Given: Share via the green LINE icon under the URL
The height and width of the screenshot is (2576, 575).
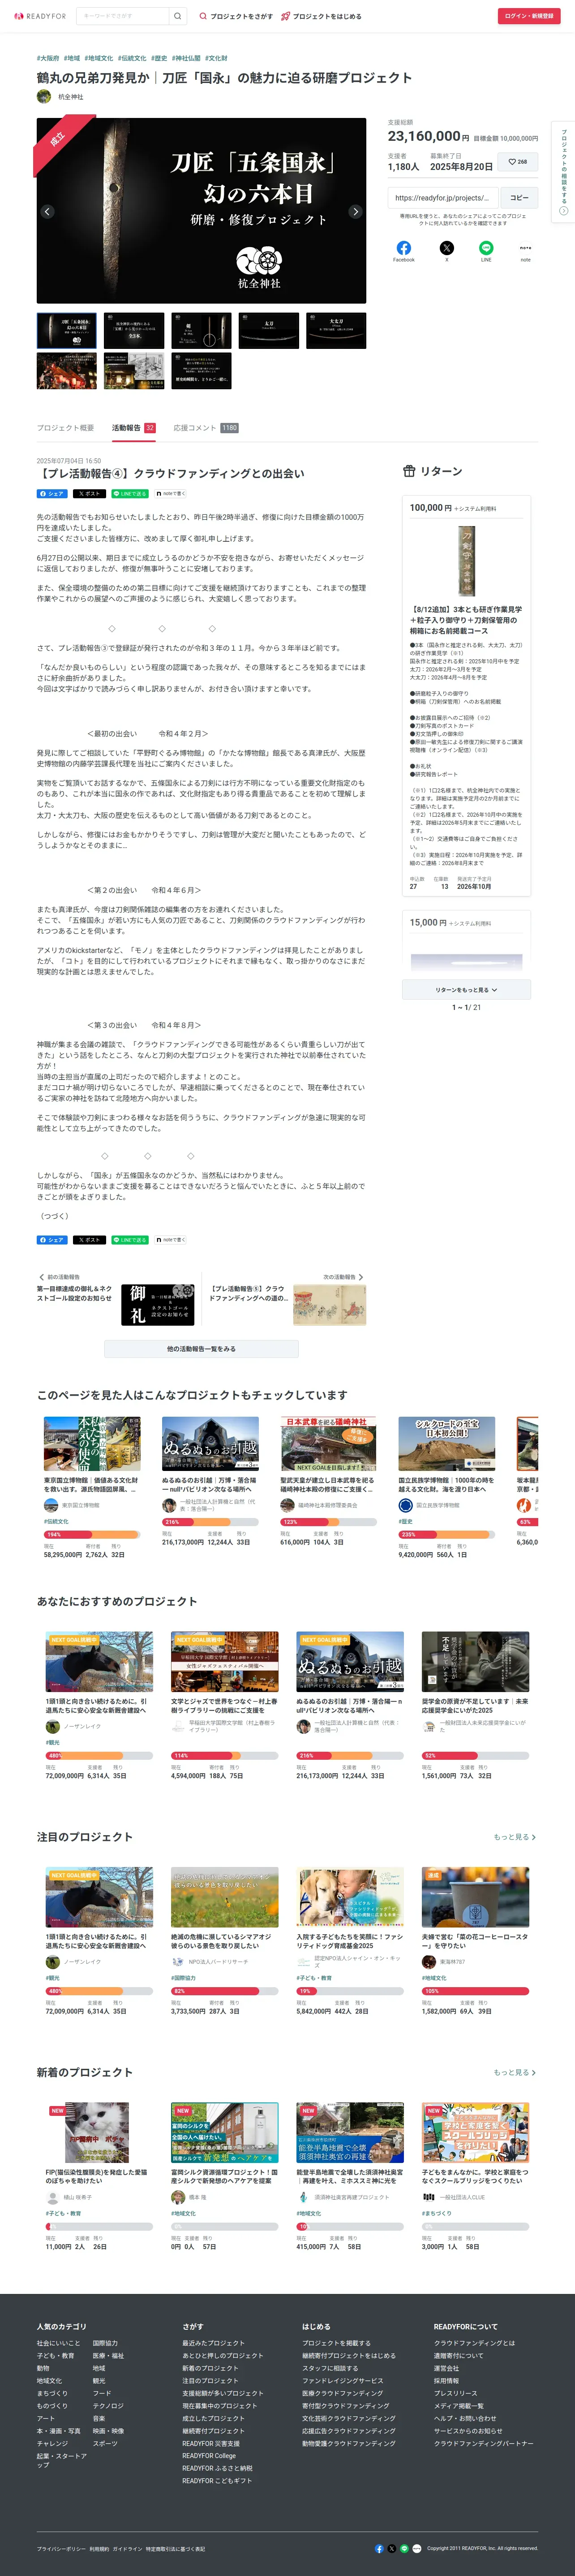Looking at the screenshot, I should pos(486,248).
